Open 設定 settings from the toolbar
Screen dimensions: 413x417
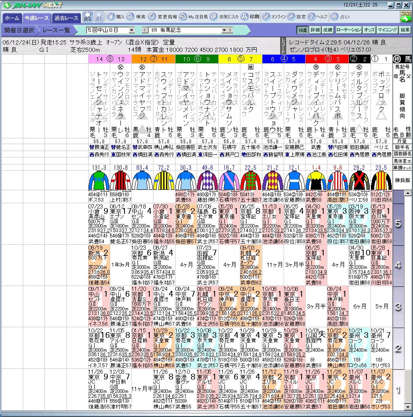pyautogui.click(x=291, y=17)
